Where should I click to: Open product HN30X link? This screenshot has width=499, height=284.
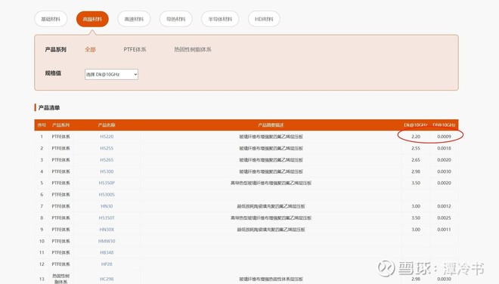pyautogui.click(x=107, y=230)
